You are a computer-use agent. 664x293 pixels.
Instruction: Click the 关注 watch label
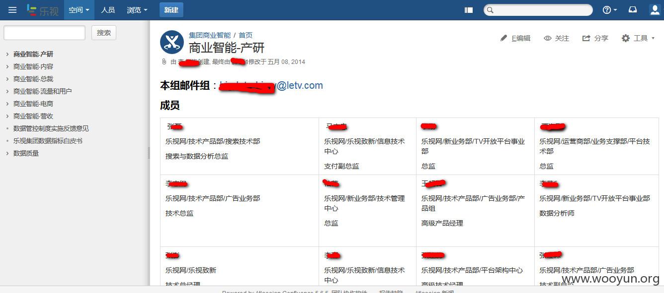click(562, 38)
